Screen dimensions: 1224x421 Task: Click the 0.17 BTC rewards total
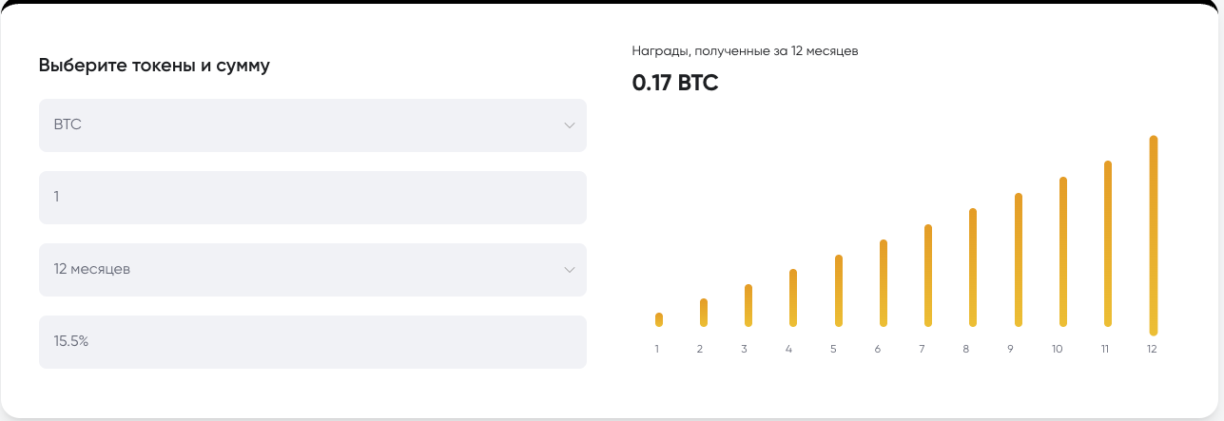pyautogui.click(x=675, y=83)
